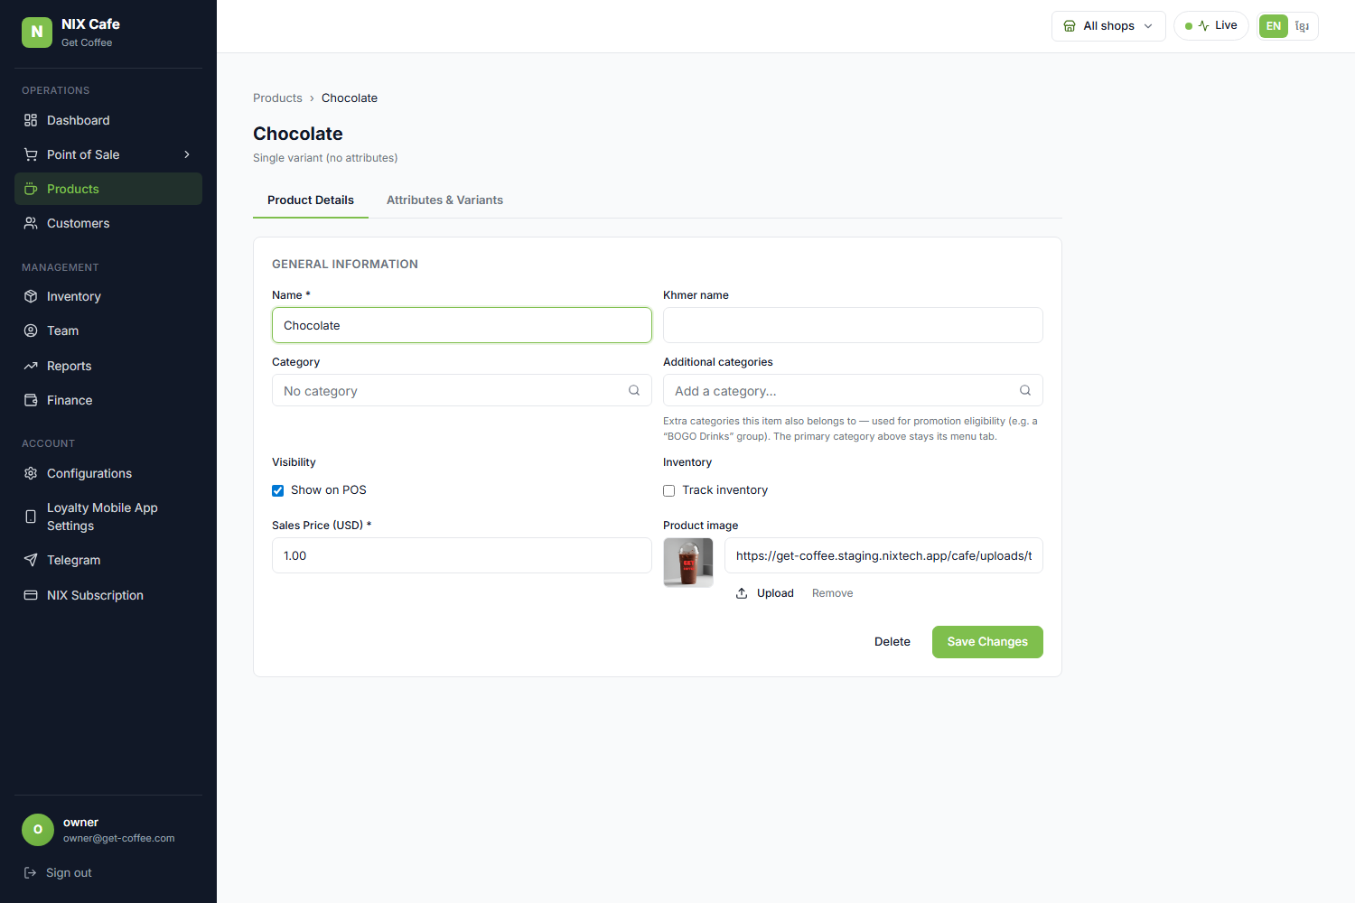This screenshot has width=1355, height=903.
Task: Click the Reports trend icon
Action: pyautogui.click(x=31, y=366)
